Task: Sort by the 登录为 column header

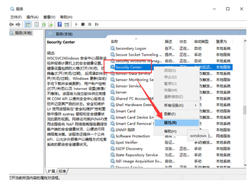Action: [223, 42]
